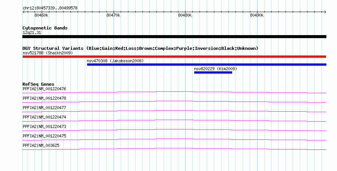Image resolution: width=337 pixels, height=171 pixels.
Task: Click the RefSeq Genes track title
Action: click(38, 84)
